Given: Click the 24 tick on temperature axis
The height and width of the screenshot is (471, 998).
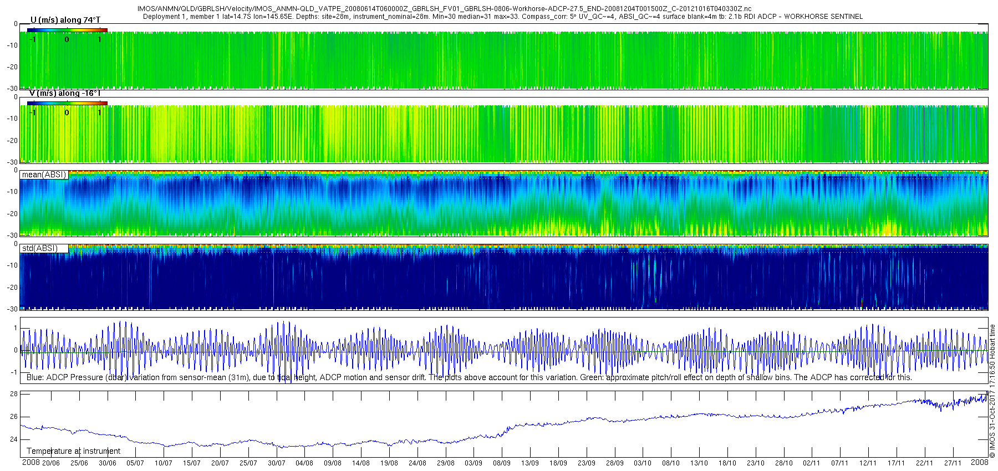Looking at the screenshot, I should click(x=14, y=439).
